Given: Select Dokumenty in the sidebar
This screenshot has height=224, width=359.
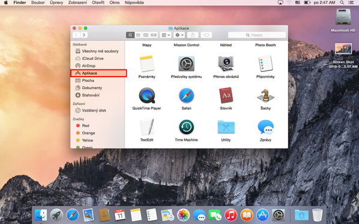Looking at the screenshot, I should coord(97,87).
